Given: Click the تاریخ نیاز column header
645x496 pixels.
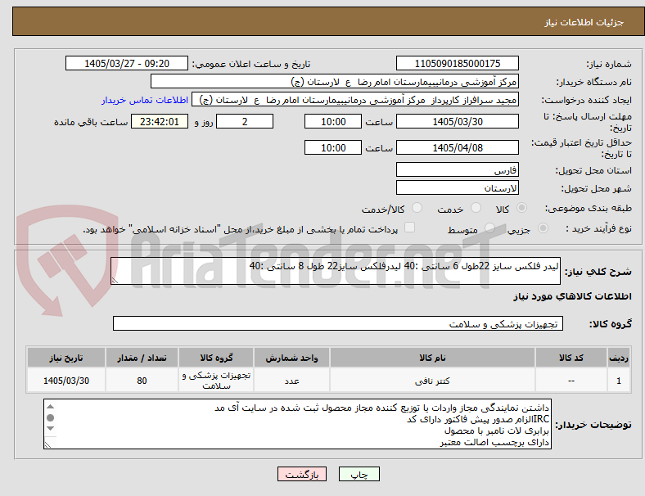Looking at the screenshot, I should (x=66, y=358).
